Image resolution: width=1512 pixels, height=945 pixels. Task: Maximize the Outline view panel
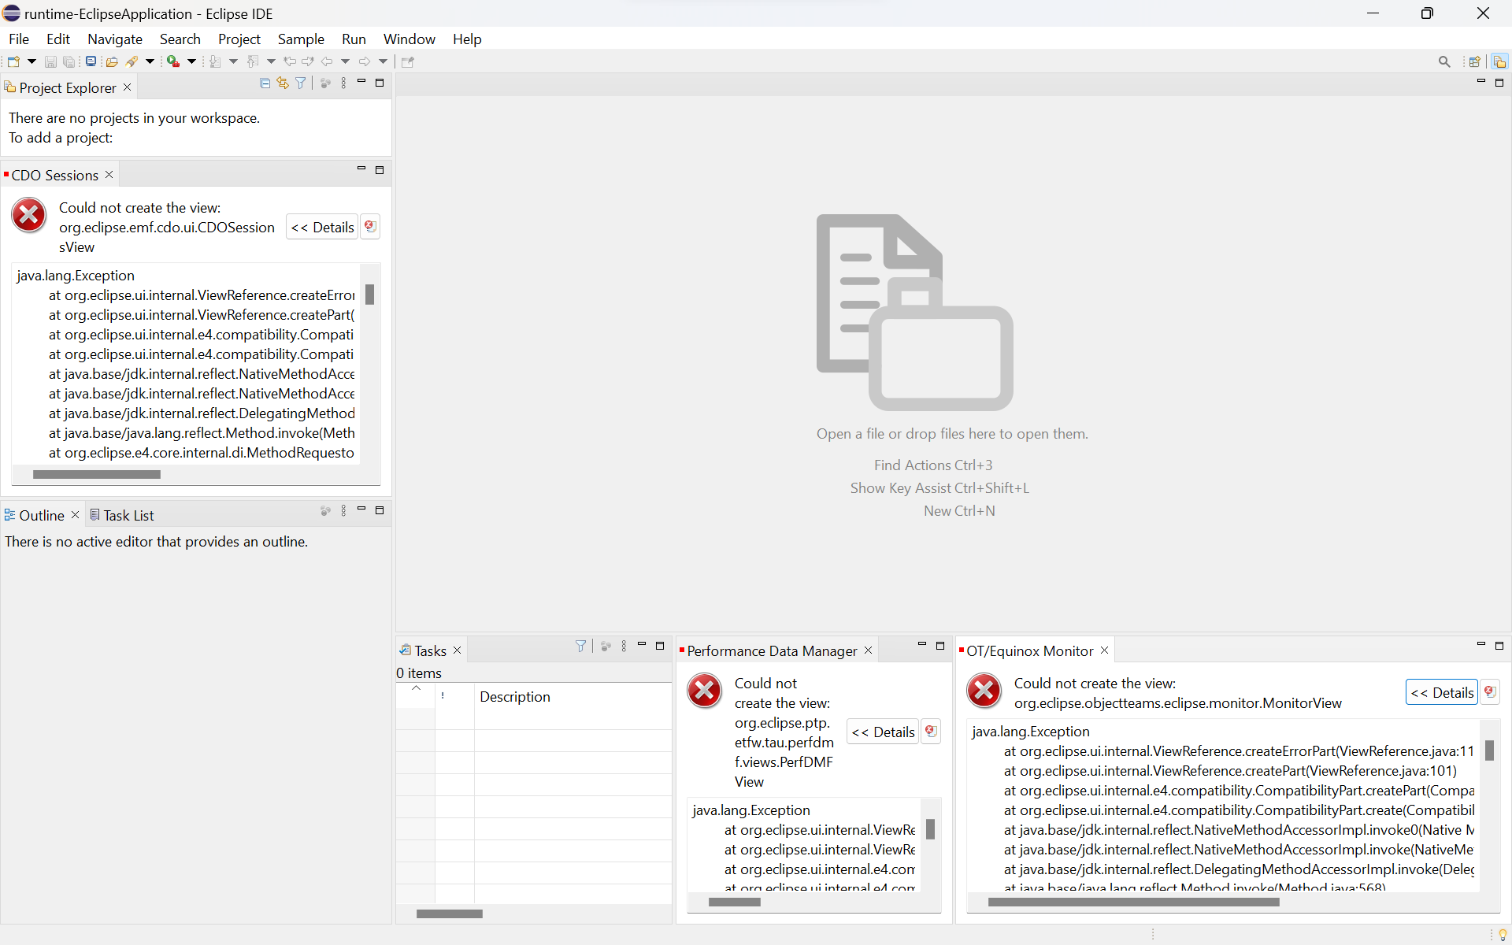(x=380, y=510)
